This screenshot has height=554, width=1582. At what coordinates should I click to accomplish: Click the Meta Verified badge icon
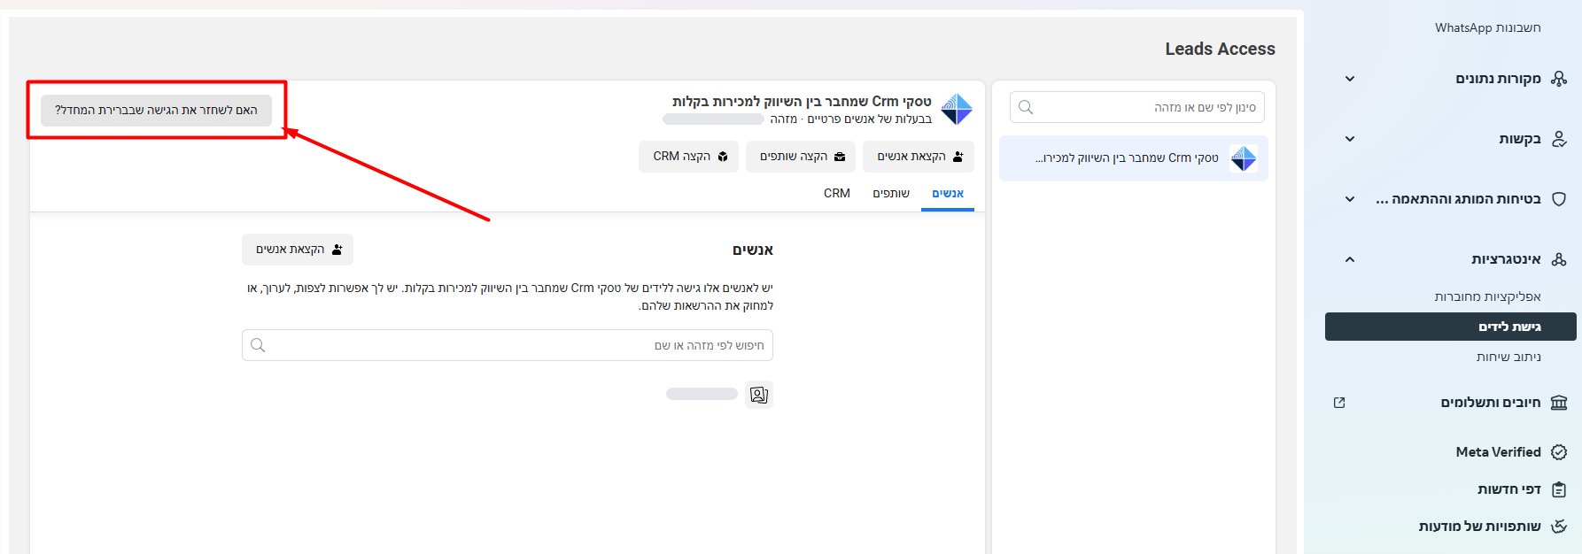(x=1559, y=452)
